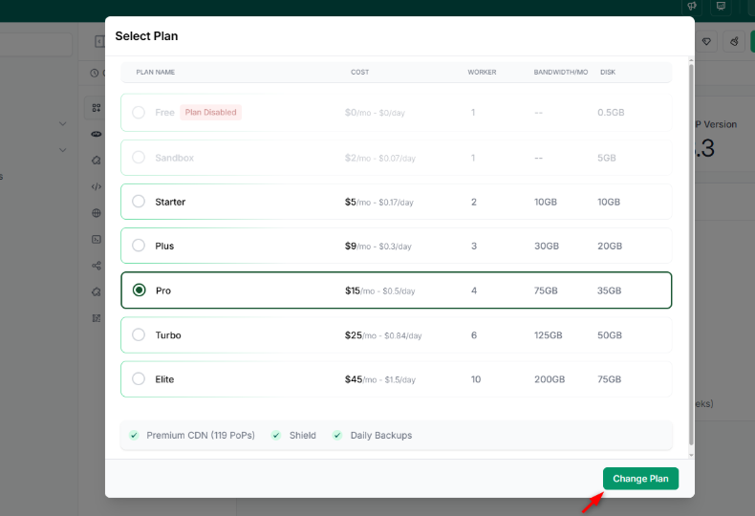This screenshot has height=516, width=755.
Task: Click the terminal console sidebar icon
Action: pos(97,239)
